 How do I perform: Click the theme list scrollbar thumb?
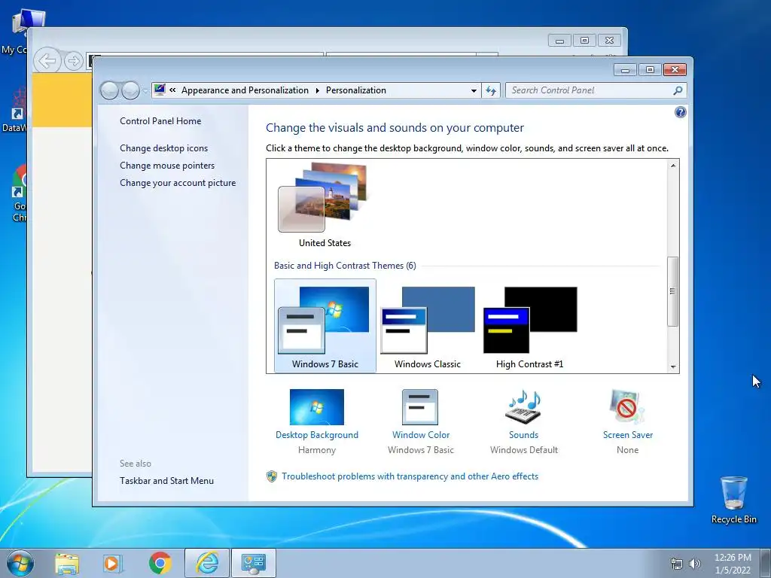pos(672,291)
